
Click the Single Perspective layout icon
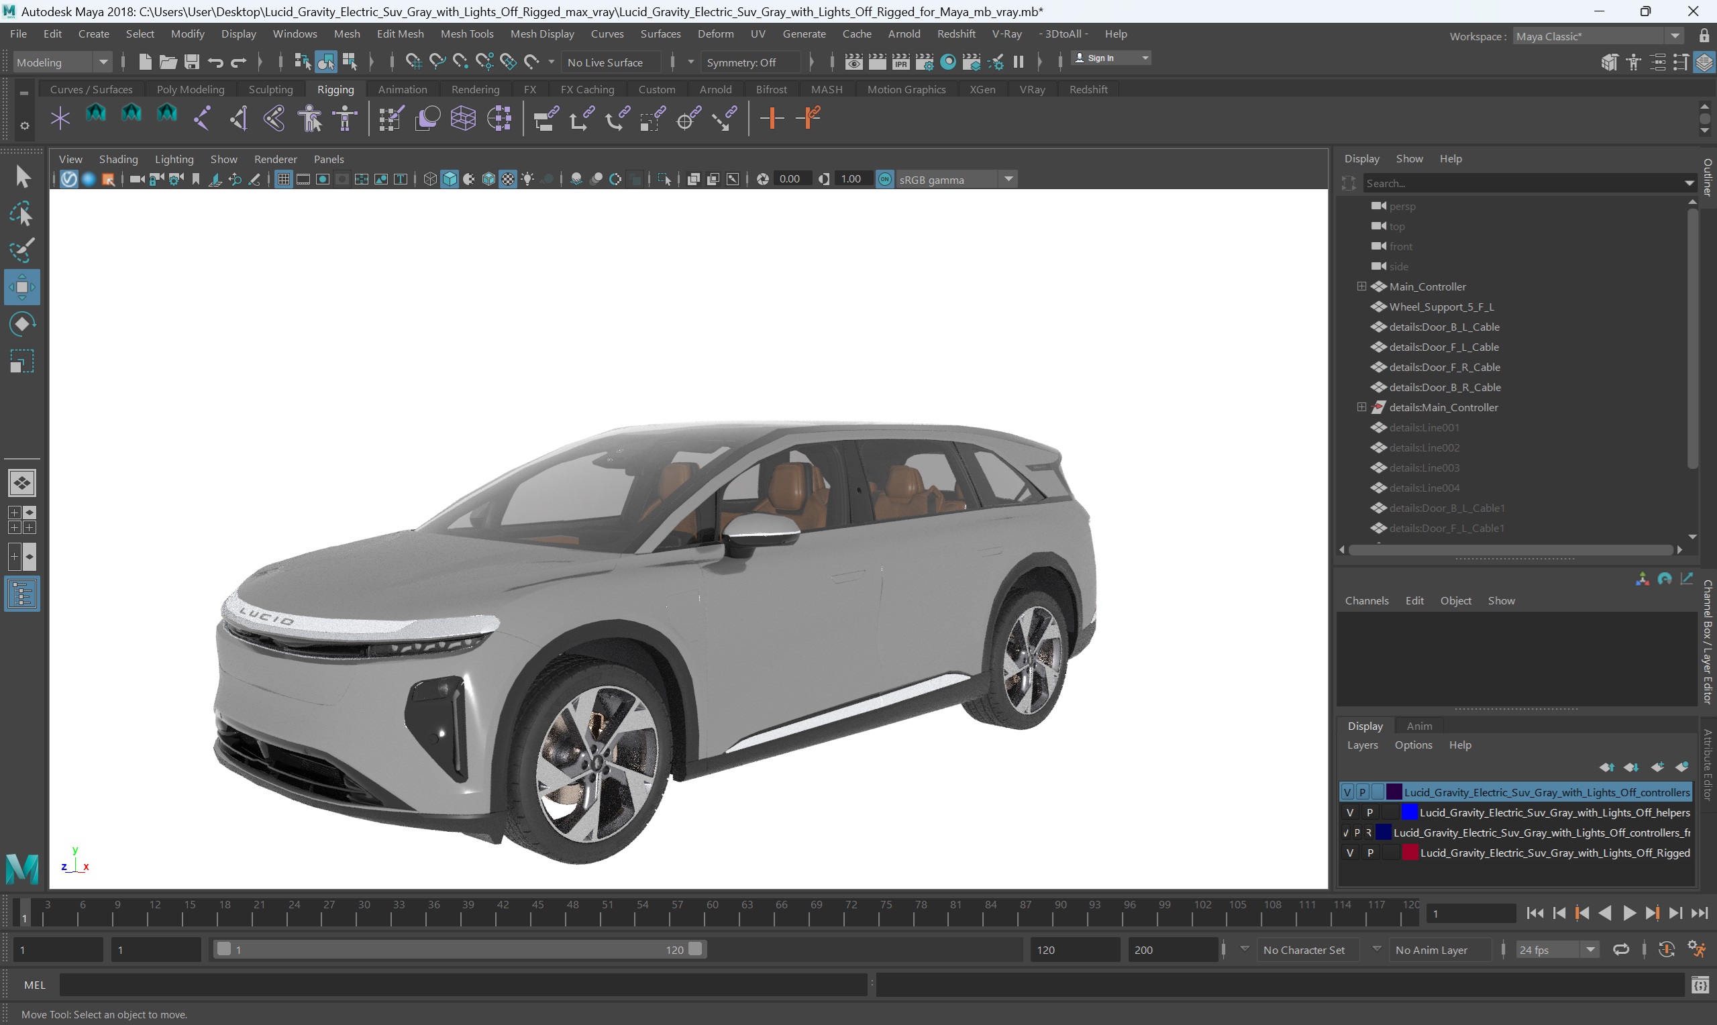click(x=22, y=483)
